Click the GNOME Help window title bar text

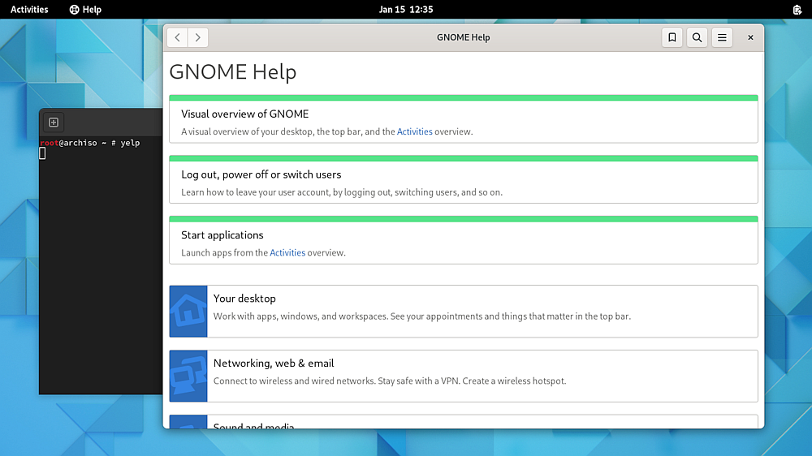click(x=463, y=37)
